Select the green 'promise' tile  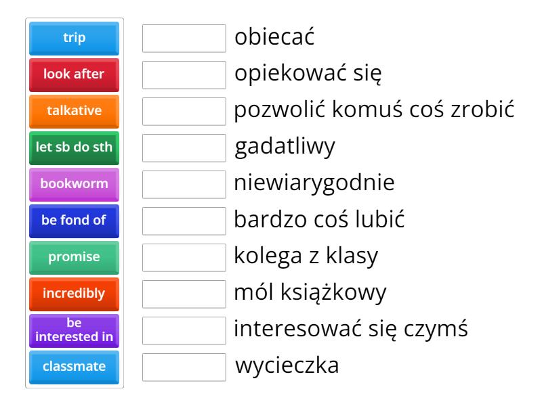tap(75, 257)
